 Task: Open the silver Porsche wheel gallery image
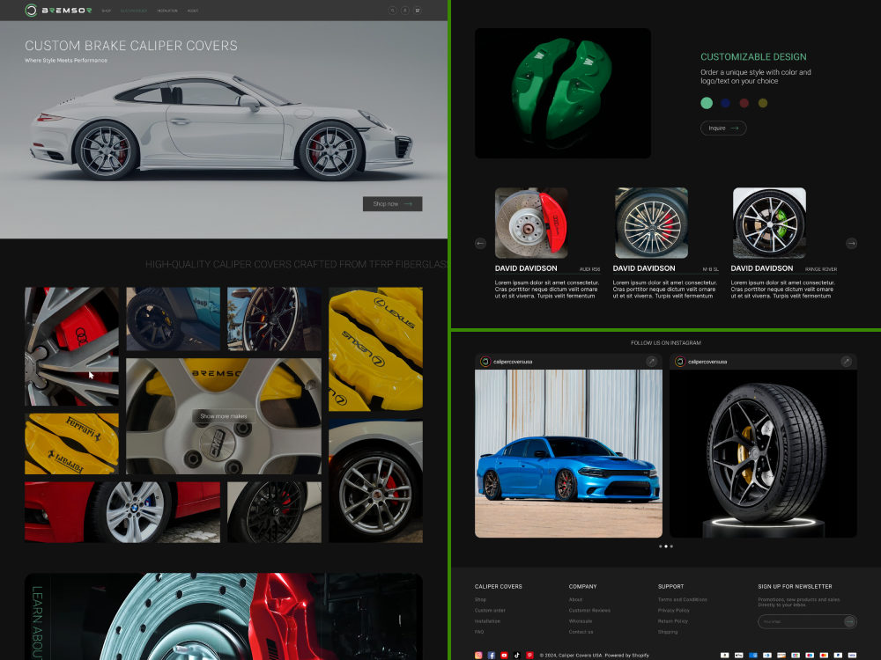tap(375, 481)
